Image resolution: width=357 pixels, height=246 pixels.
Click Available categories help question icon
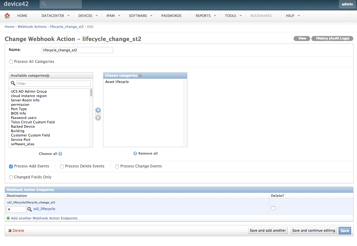tap(48, 76)
